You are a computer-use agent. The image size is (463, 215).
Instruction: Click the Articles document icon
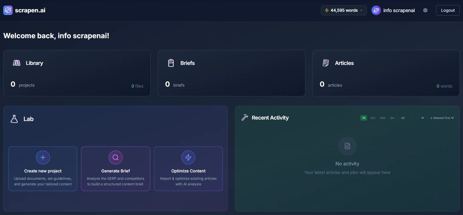326,63
